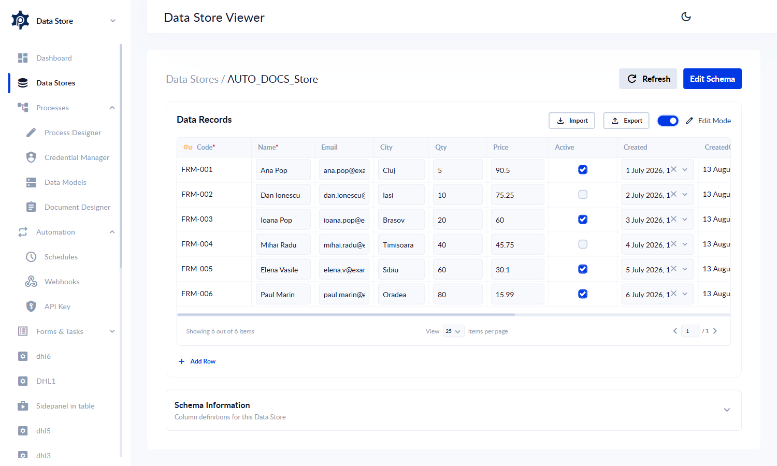Click the DHL1 gear icon
The image size is (777, 466).
click(x=23, y=381)
